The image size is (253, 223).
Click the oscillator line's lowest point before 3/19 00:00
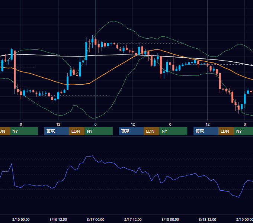click(238, 197)
